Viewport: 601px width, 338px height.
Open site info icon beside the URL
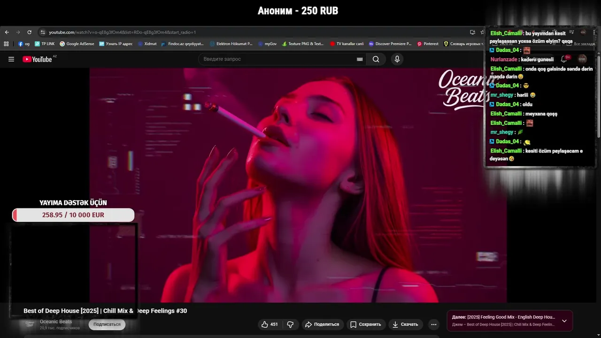point(43,32)
